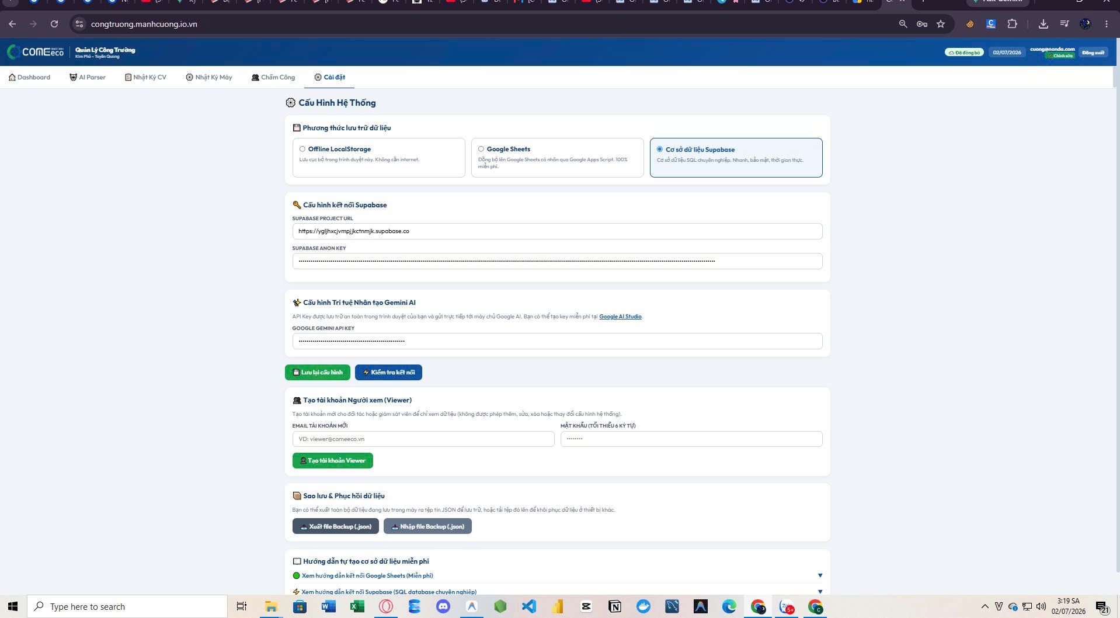
Task: Open Task View on the taskbar
Action: [242, 606]
